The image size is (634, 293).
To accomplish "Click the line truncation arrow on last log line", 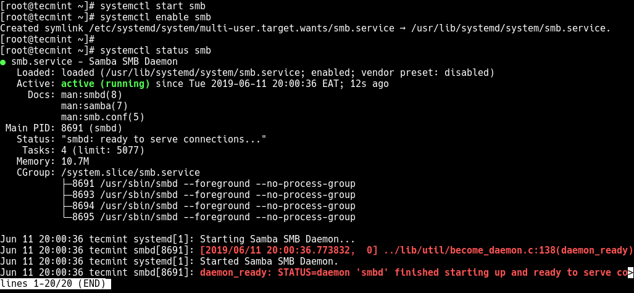I will click(x=630, y=272).
